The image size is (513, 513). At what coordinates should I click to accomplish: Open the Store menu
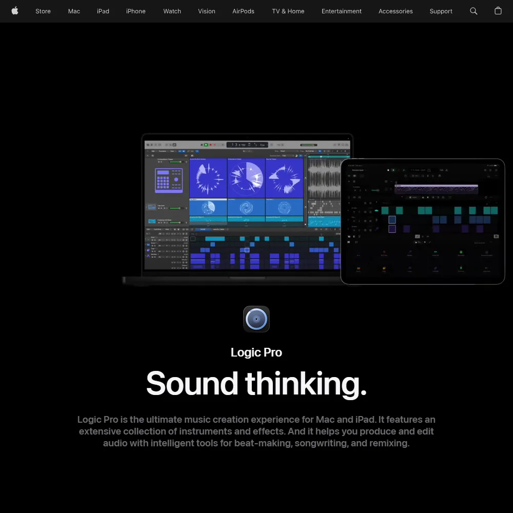[x=43, y=11]
